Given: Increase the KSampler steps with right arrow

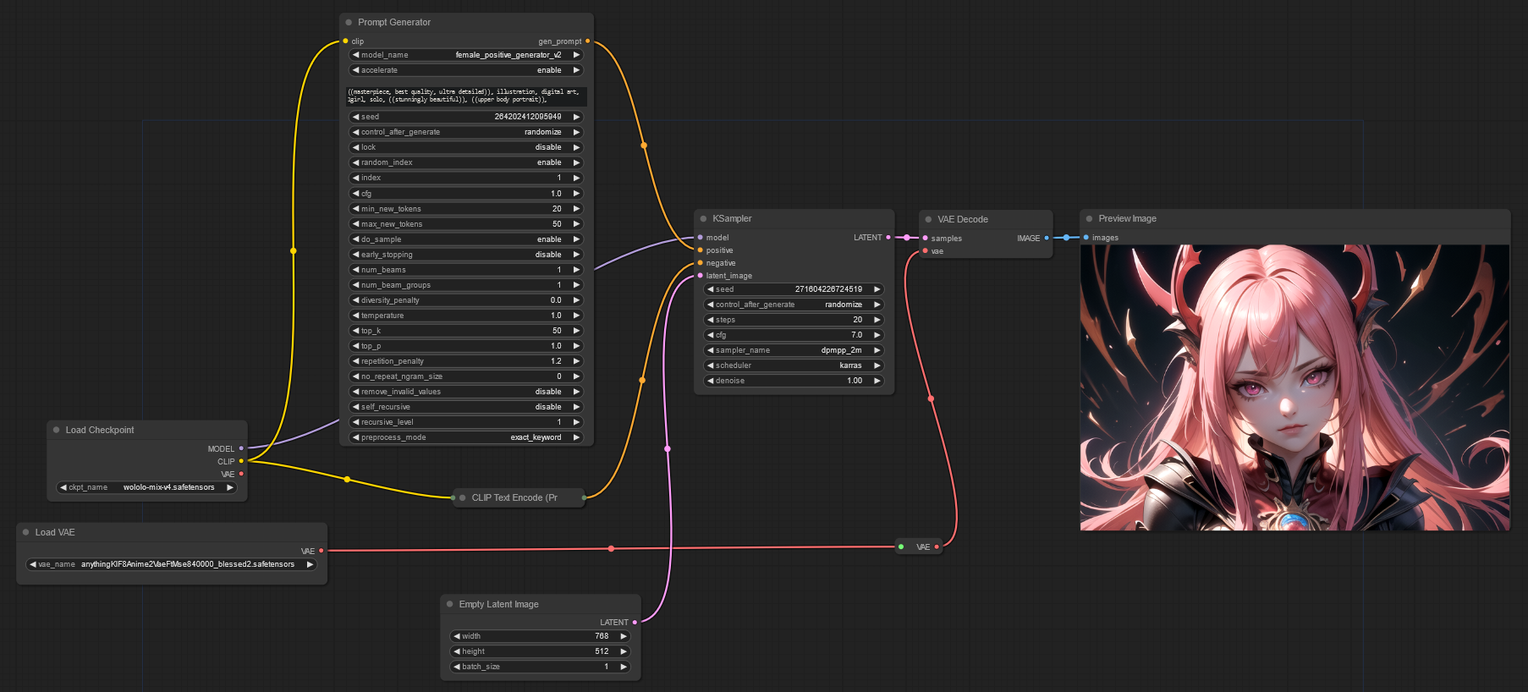Looking at the screenshot, I should [x=877, y=320].
